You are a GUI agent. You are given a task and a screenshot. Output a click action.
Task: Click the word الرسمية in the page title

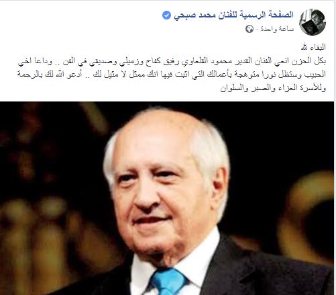tap(253, 15)
